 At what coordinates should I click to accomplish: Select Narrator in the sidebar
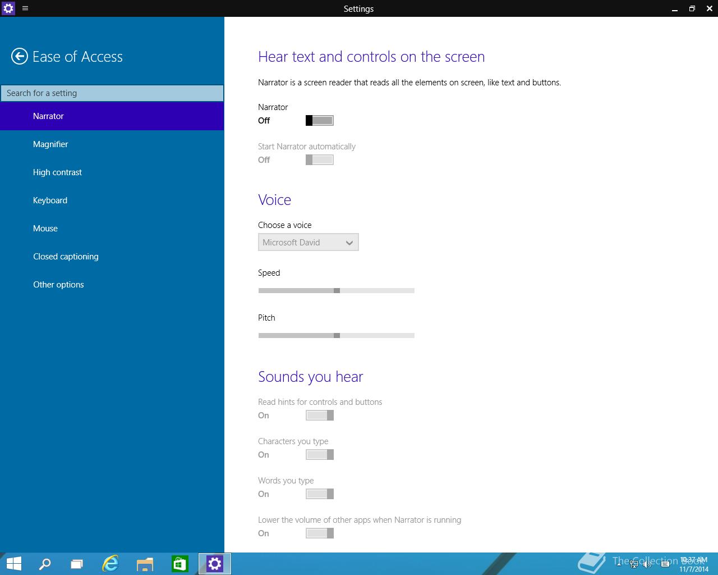[x=112, y=116]
